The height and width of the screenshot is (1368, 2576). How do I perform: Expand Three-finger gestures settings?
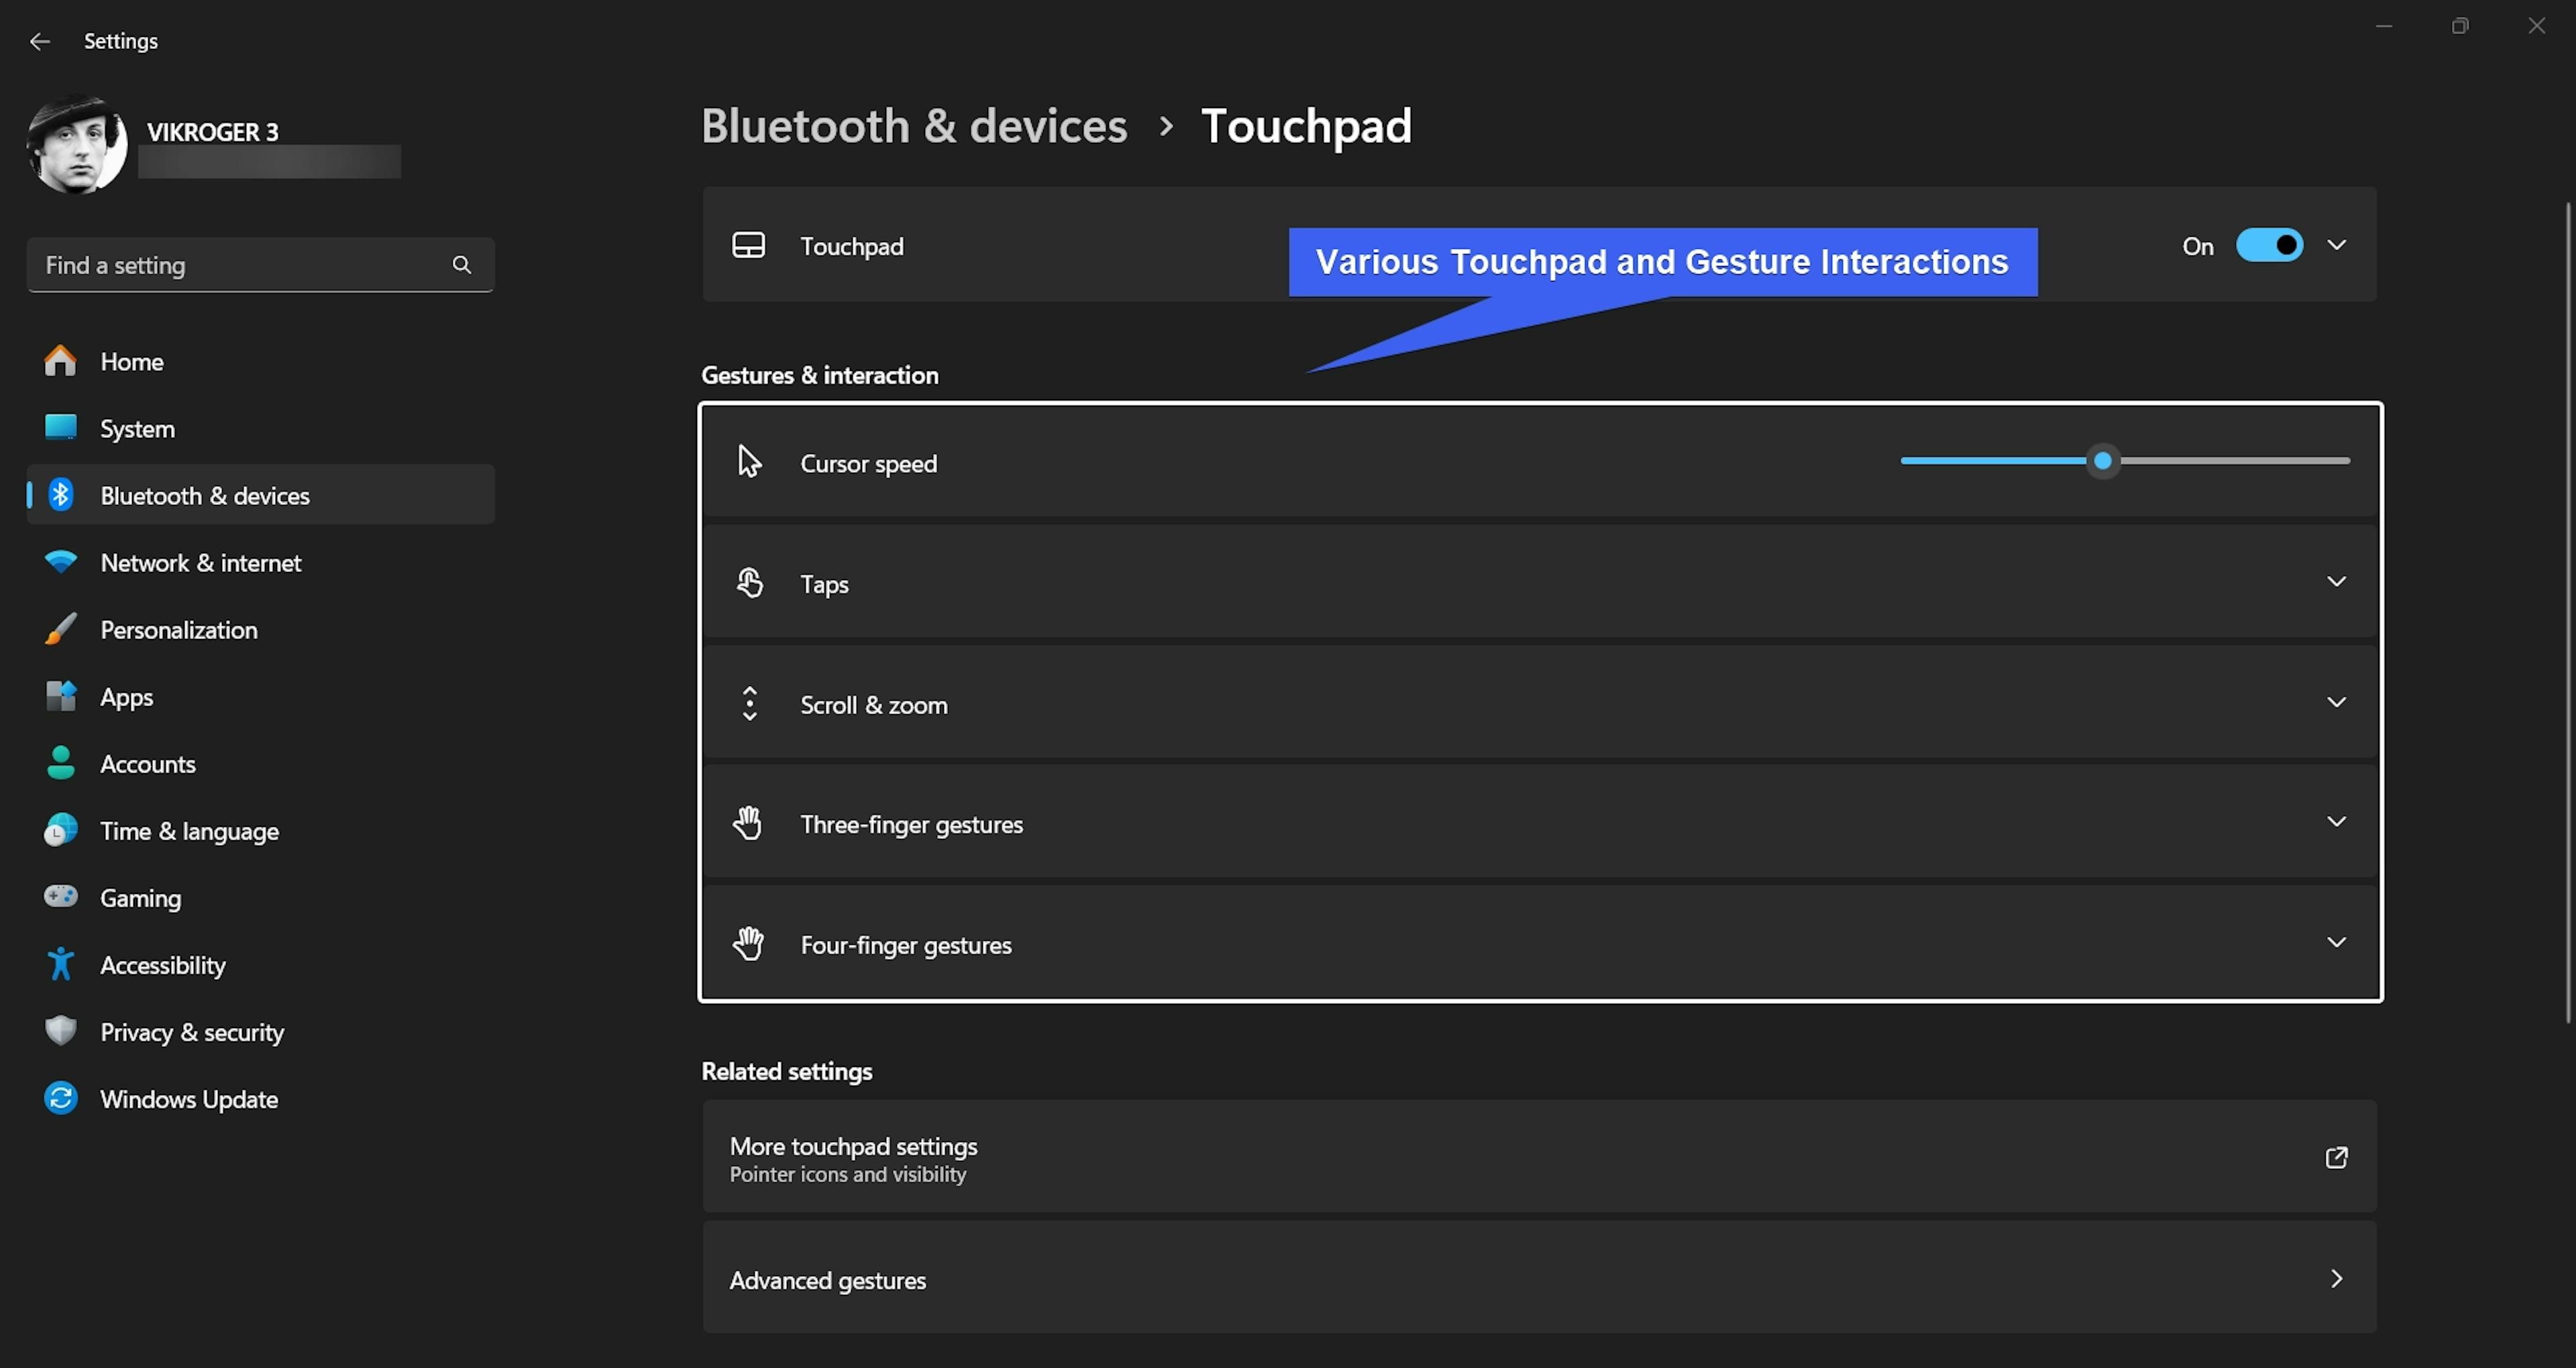pos(2336,822)
